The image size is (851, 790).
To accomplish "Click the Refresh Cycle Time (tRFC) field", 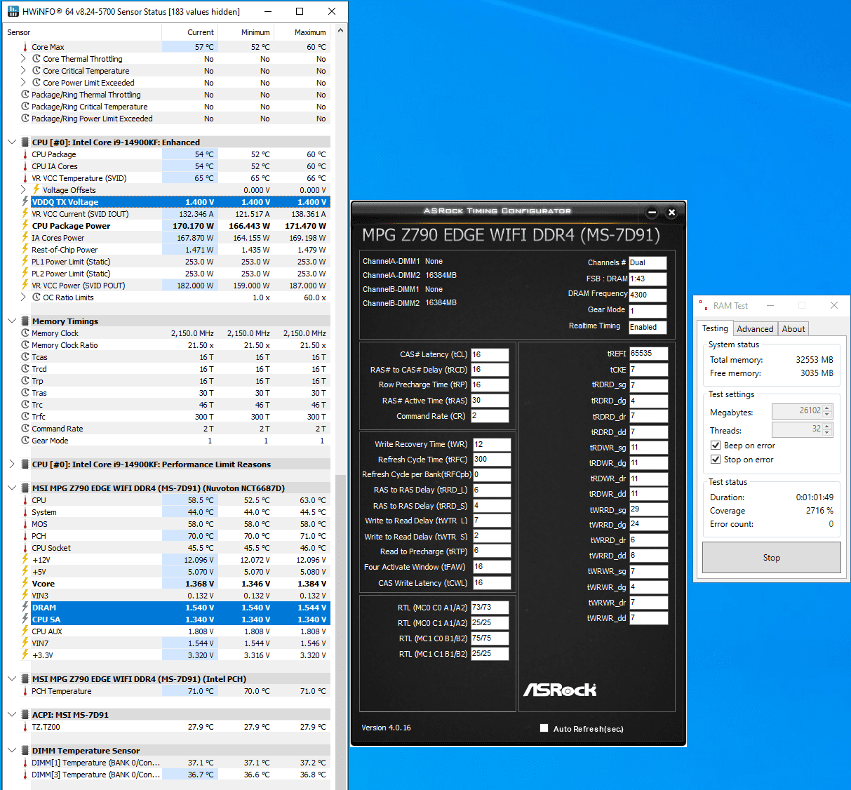I will pyautogui.click(x=492, y=460).
